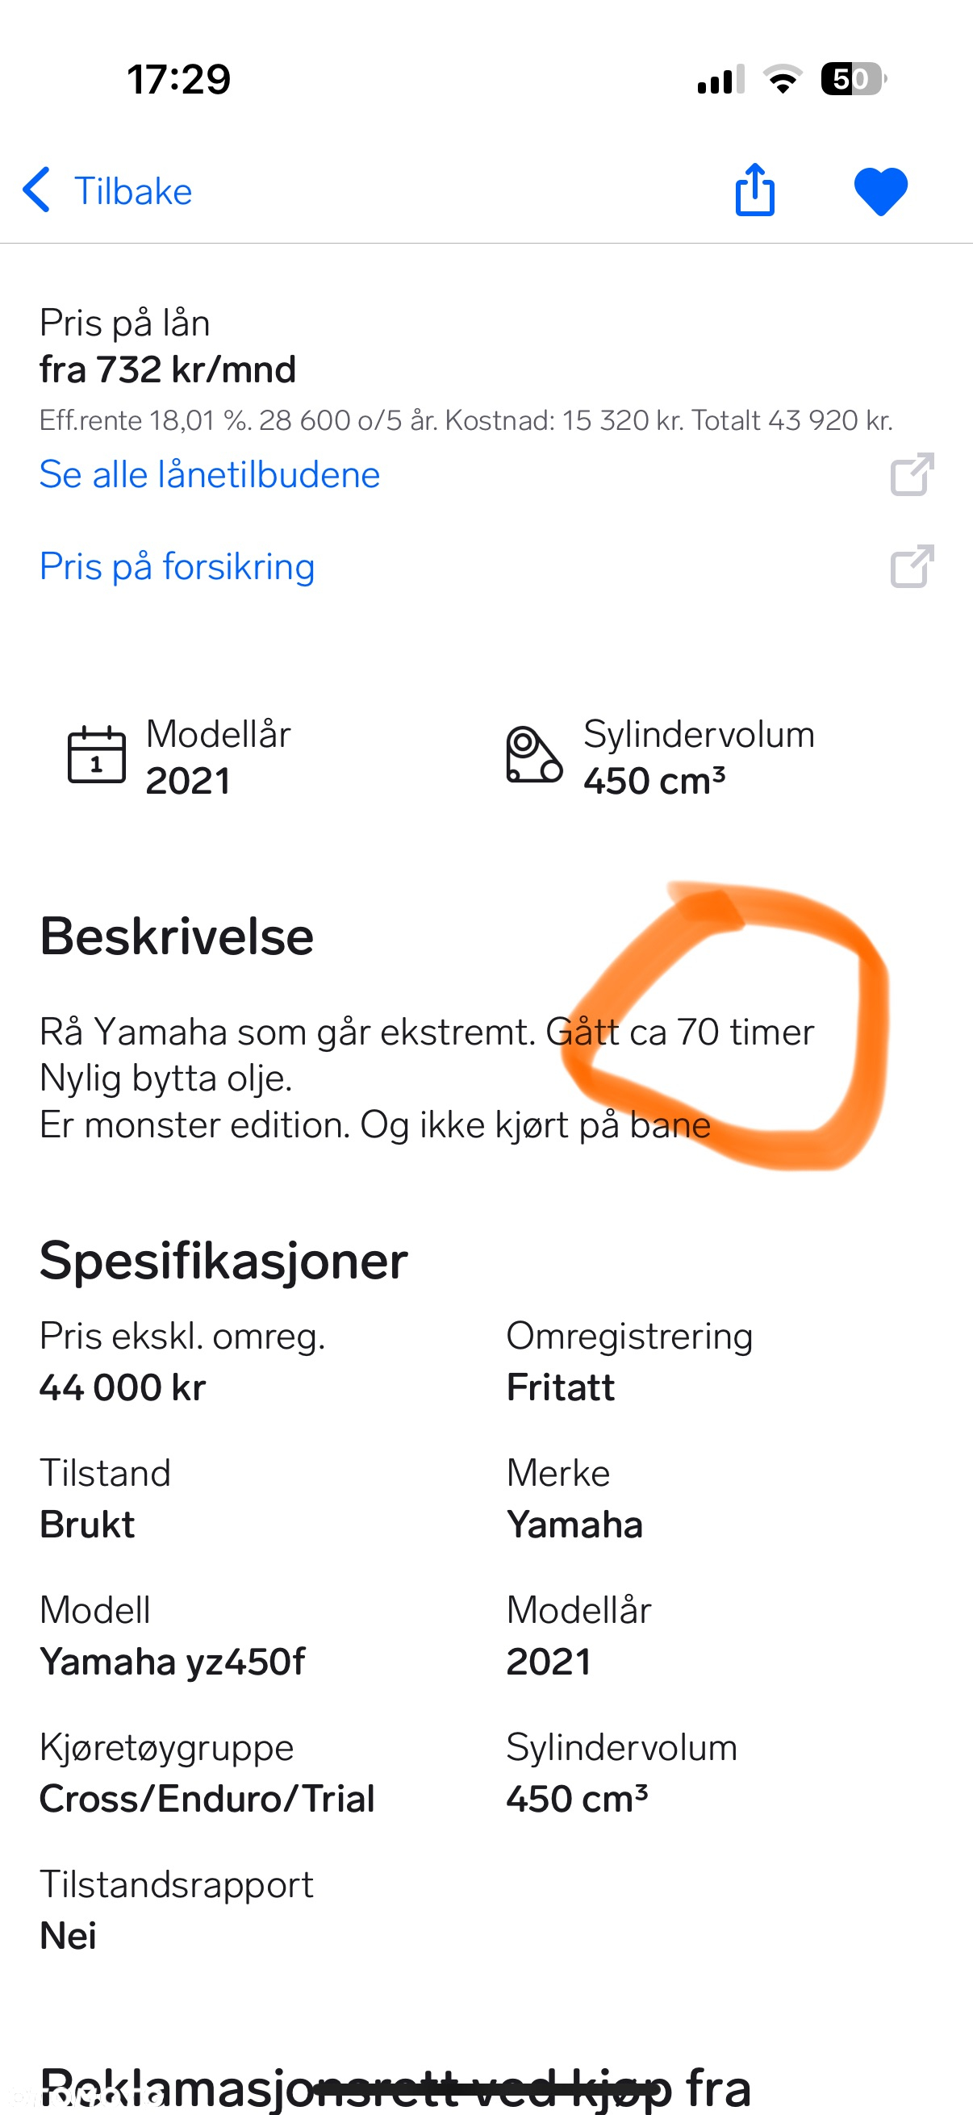Screen dimensions: 973x2115
Task: Tap the Wi-Fi status icon
Action: pyautogui.click(x=783, y=79)
